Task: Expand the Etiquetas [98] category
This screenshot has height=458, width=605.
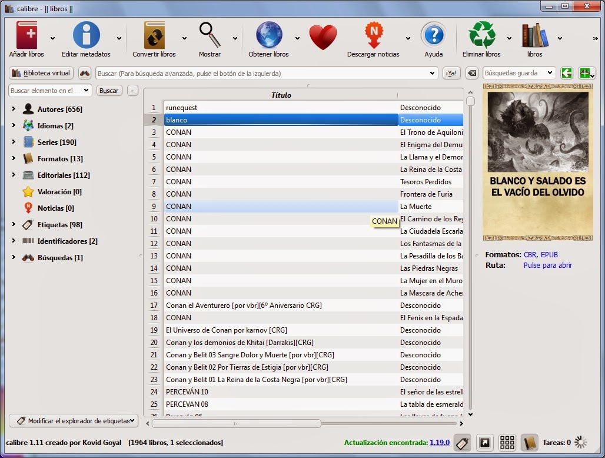Action: click(14, 224)
